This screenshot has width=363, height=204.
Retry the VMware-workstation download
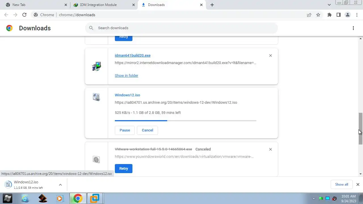[124, 169]
